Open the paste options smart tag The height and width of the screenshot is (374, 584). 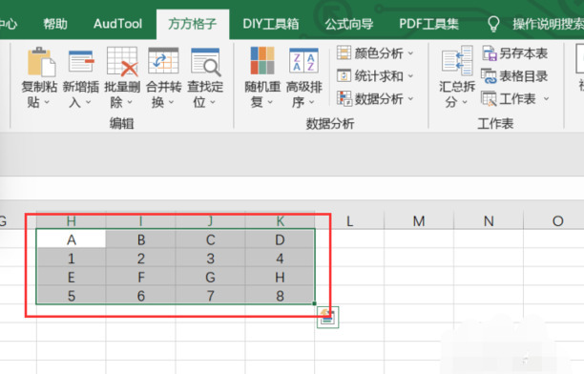(x=327, y=318)
